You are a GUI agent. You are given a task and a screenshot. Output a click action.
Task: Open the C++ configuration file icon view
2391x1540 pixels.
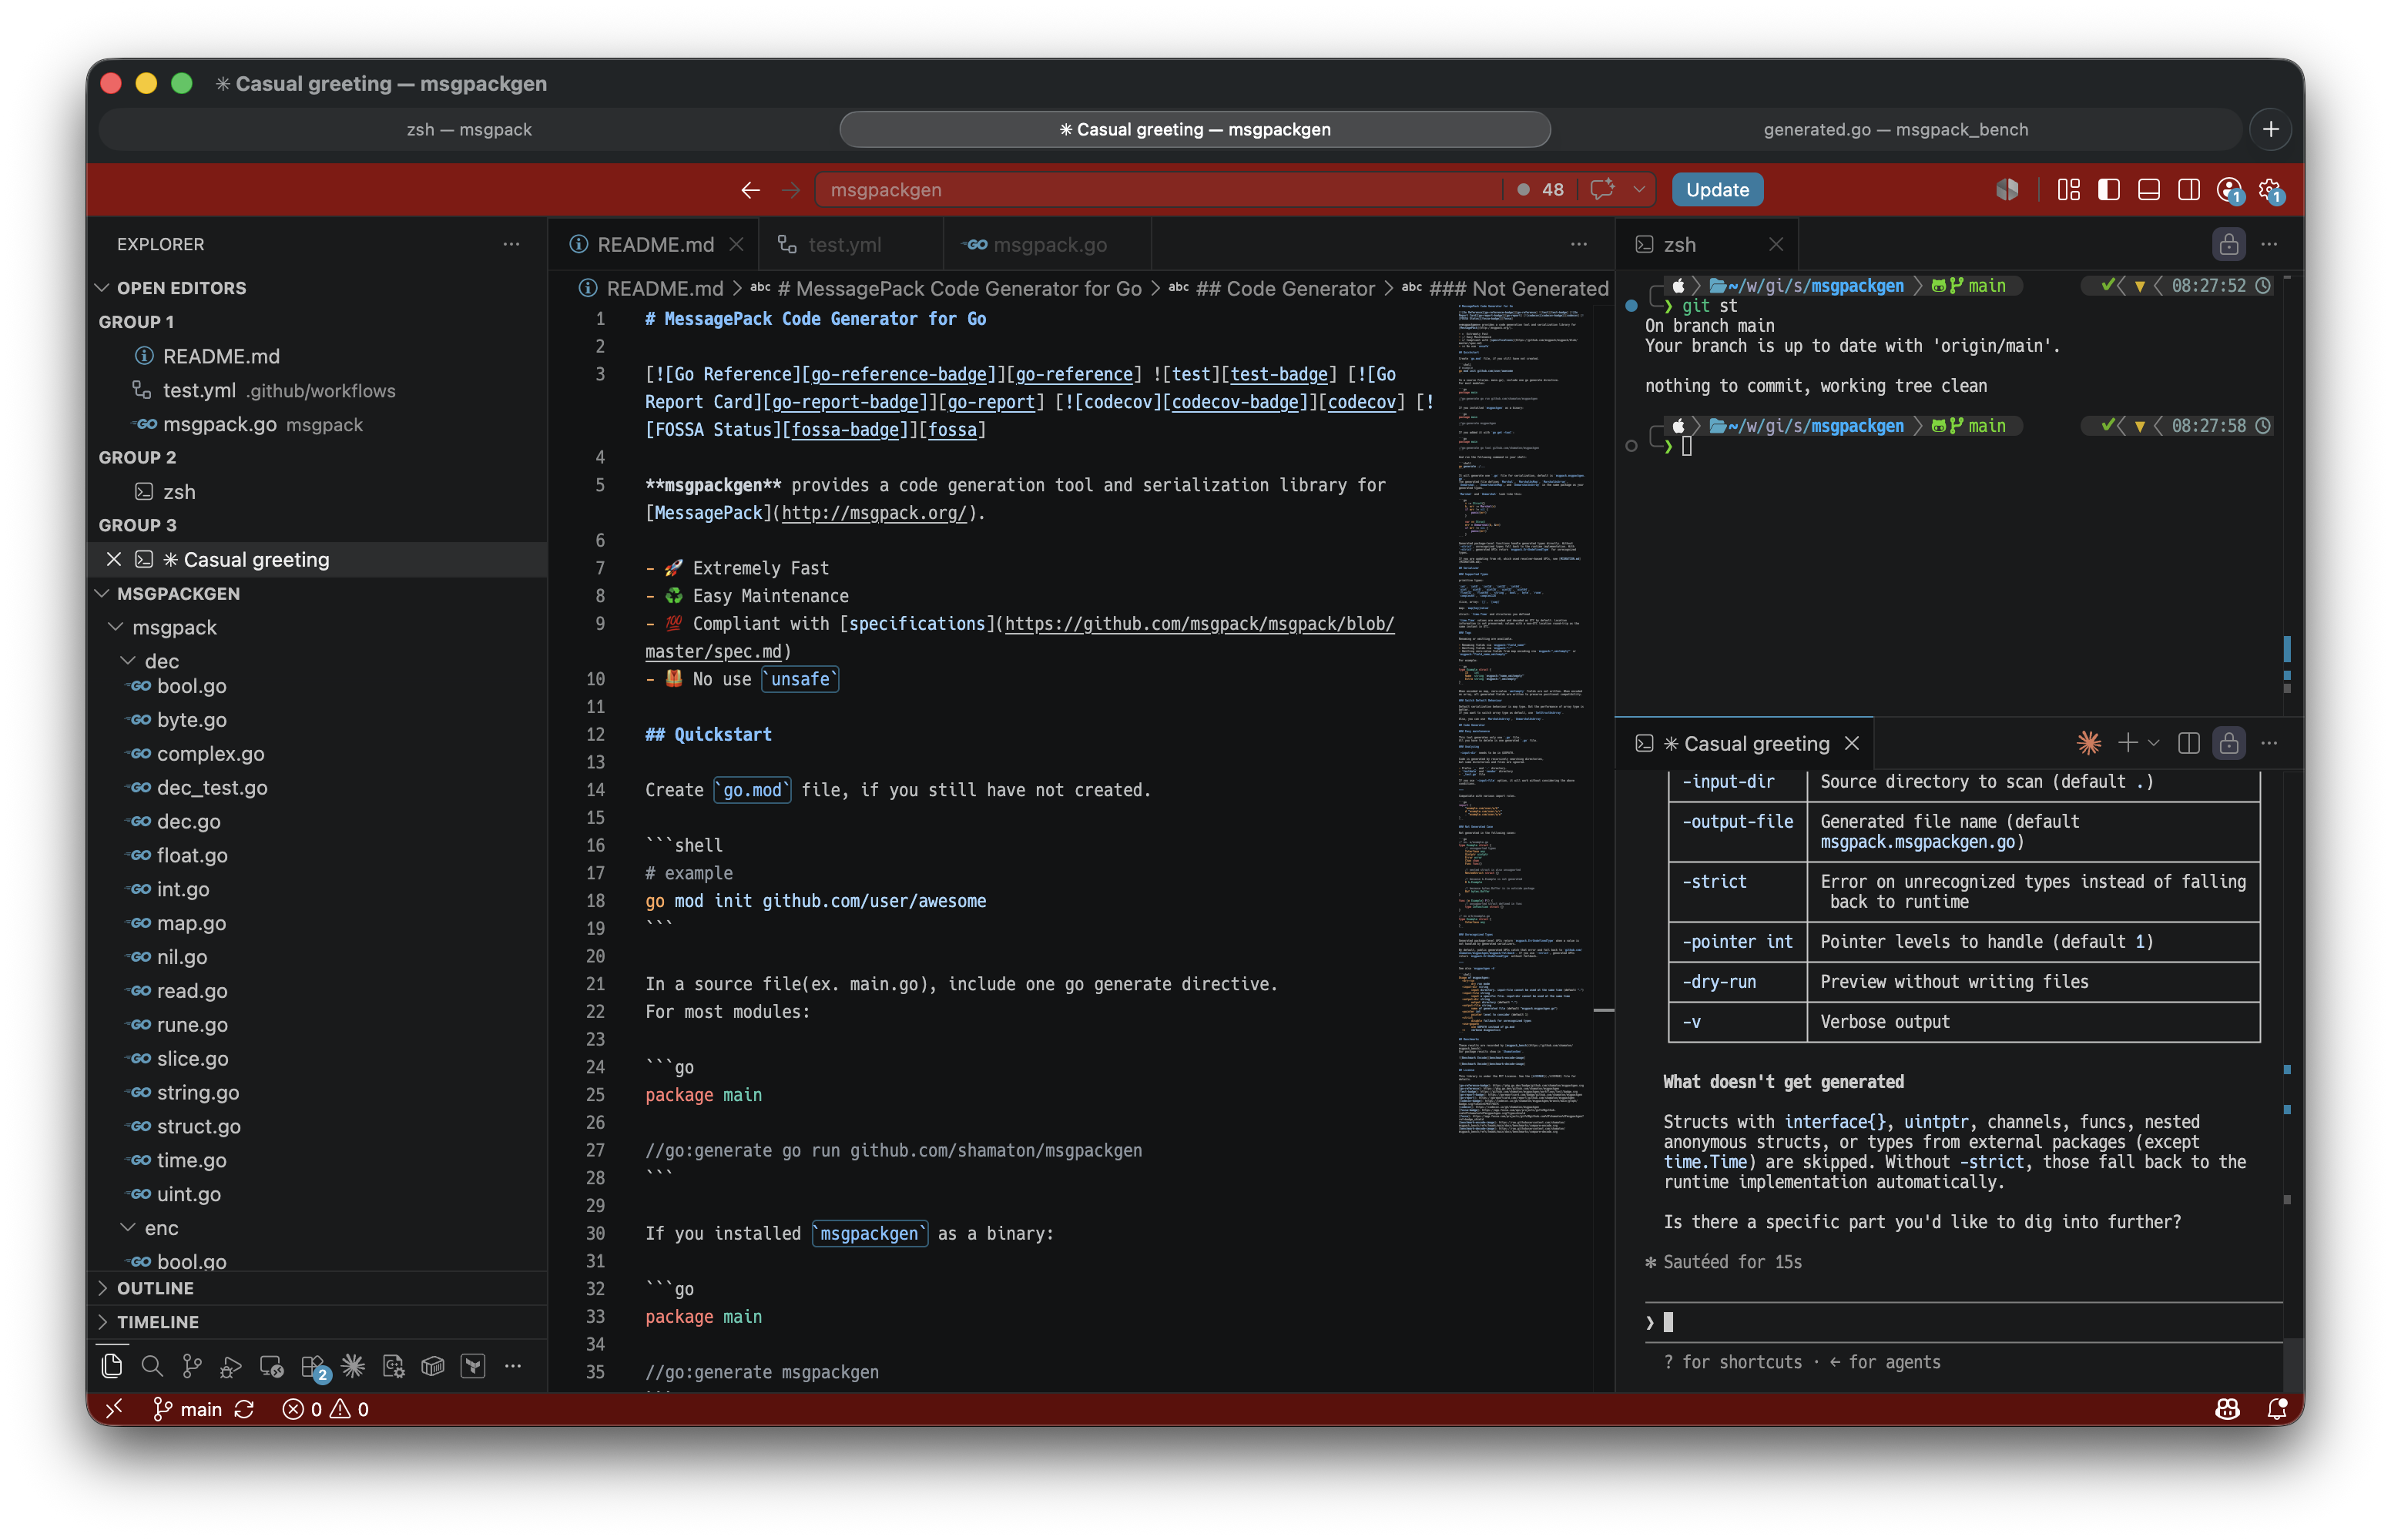point(393,1366)
